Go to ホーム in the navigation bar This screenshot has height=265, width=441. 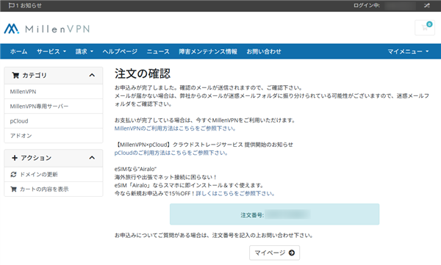[x=18, y=51]
